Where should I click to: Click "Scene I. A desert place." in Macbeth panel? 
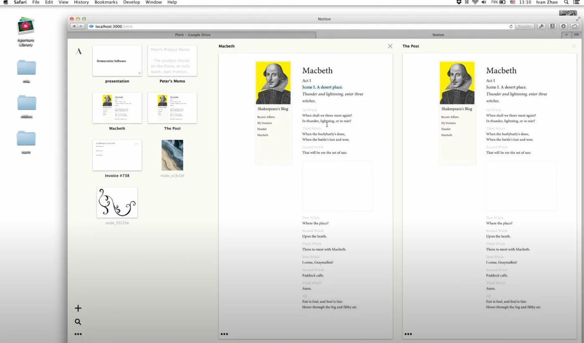click(x=322, y=87)
